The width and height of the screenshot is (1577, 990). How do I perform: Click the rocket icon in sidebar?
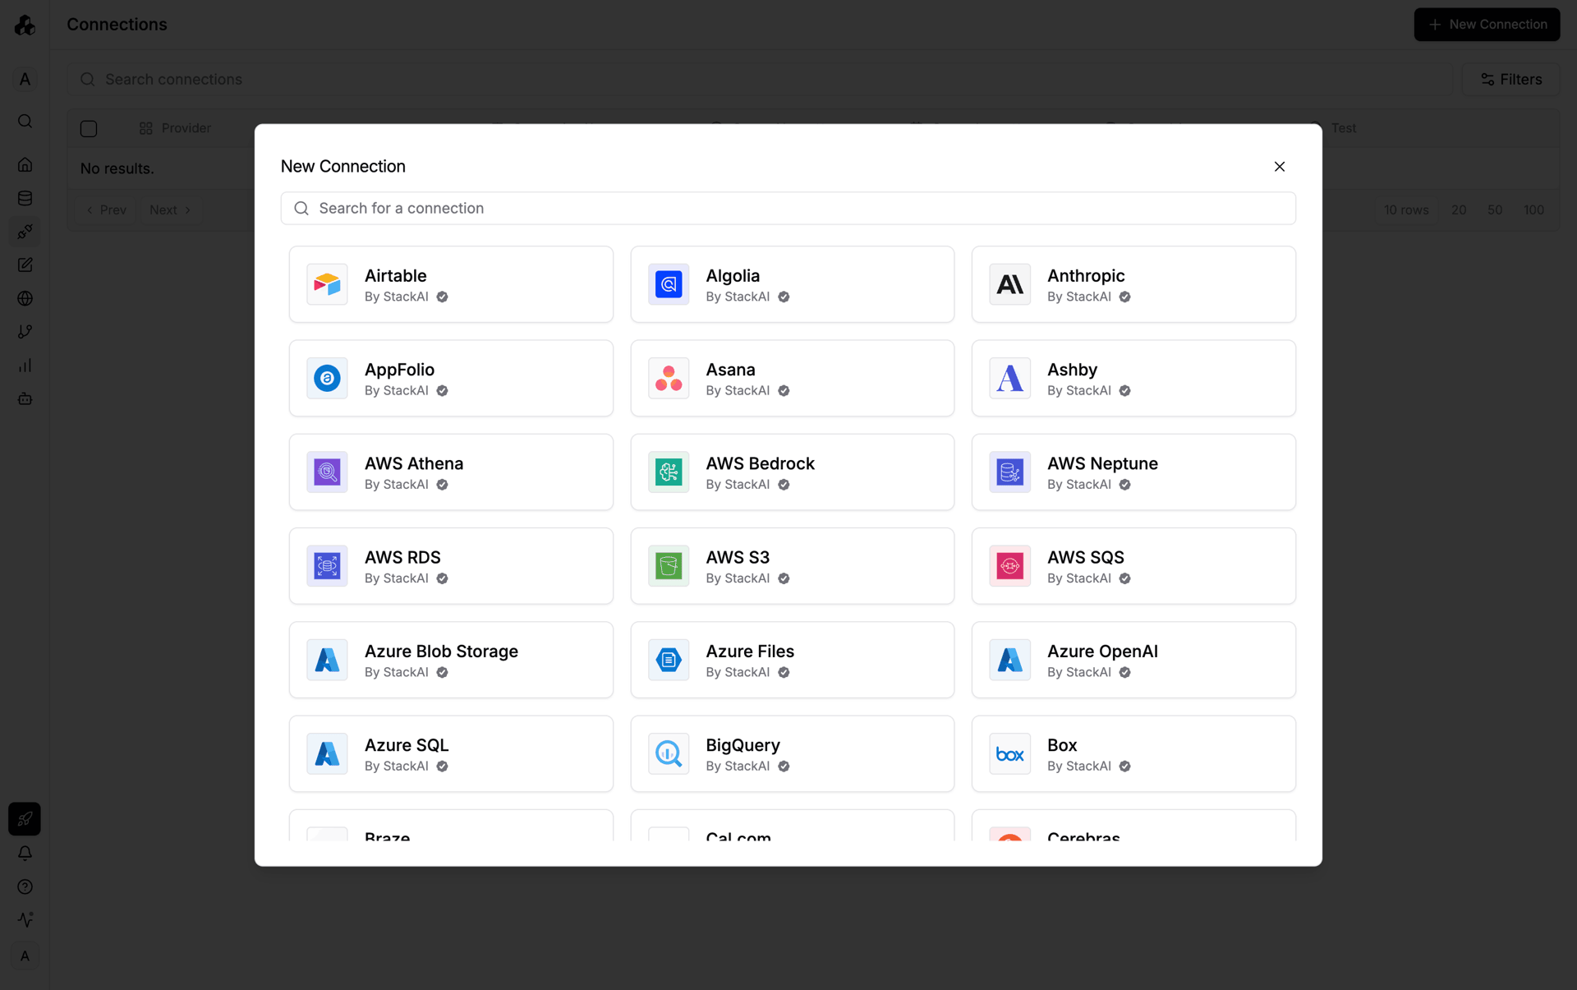tap(25, 819)
